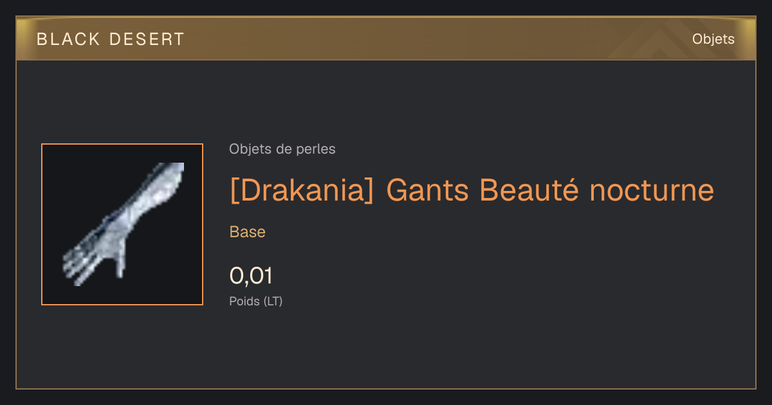Click the [Drakania] class tag in the title
Image resolution: width=772 pixels, height=405 pixels.
pos(302,190)
